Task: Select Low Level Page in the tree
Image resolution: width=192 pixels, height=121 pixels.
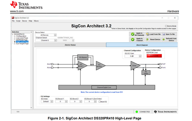Action: (22, 38)
